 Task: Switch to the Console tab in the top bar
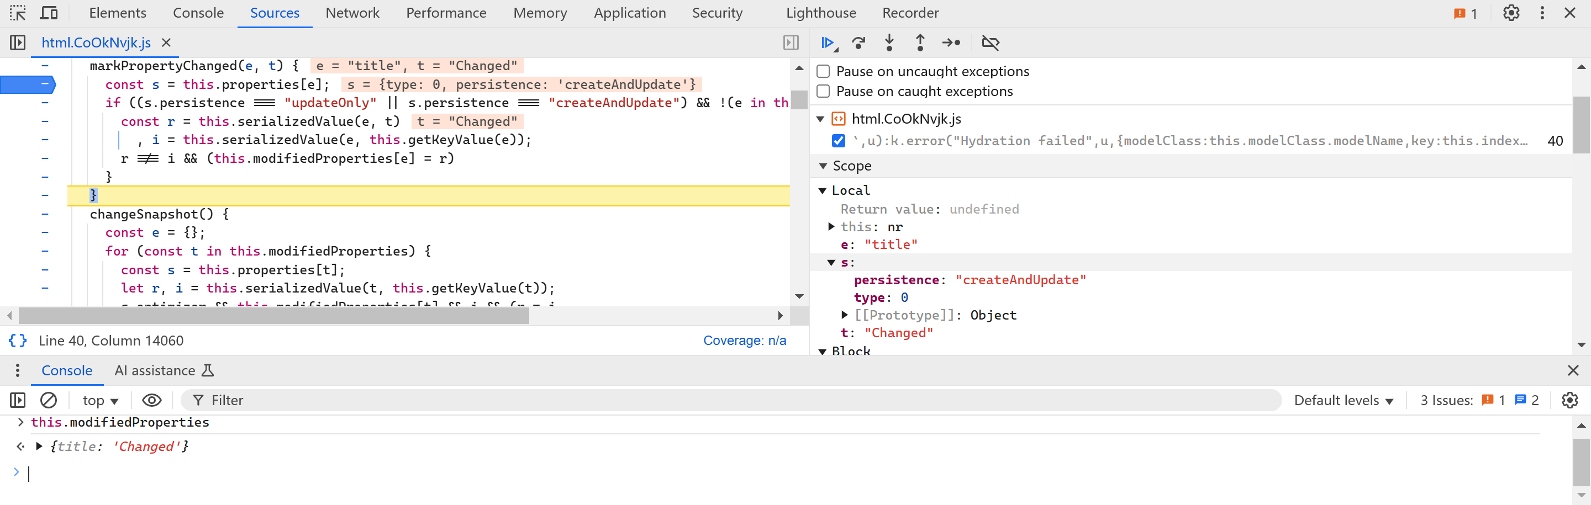coord(198,13)
